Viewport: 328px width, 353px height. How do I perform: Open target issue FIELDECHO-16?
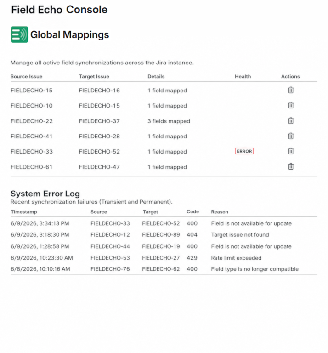(99, 91)
